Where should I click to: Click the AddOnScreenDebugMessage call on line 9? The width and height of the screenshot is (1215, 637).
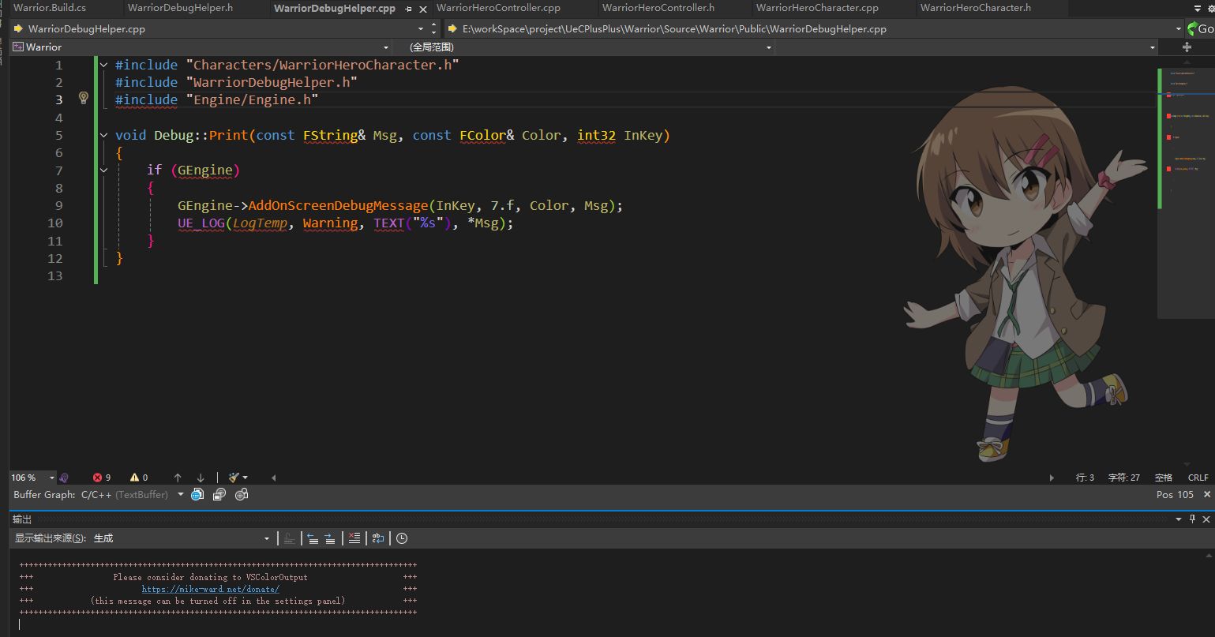point(338,205)
